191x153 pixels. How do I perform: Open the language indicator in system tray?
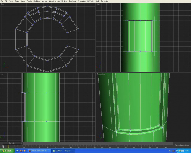170,151
